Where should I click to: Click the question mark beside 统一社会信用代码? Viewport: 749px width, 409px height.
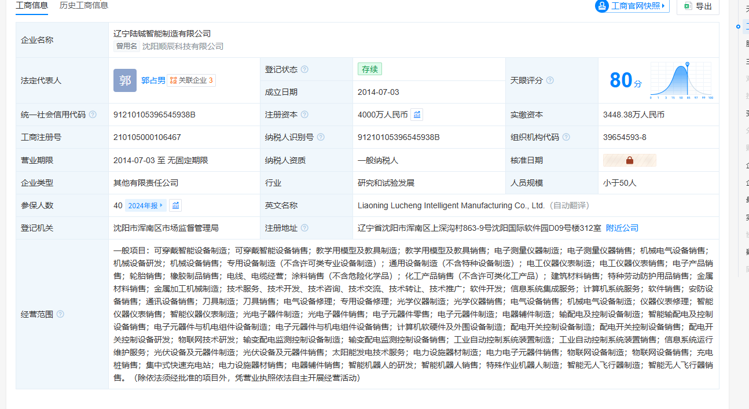(93, 115)
